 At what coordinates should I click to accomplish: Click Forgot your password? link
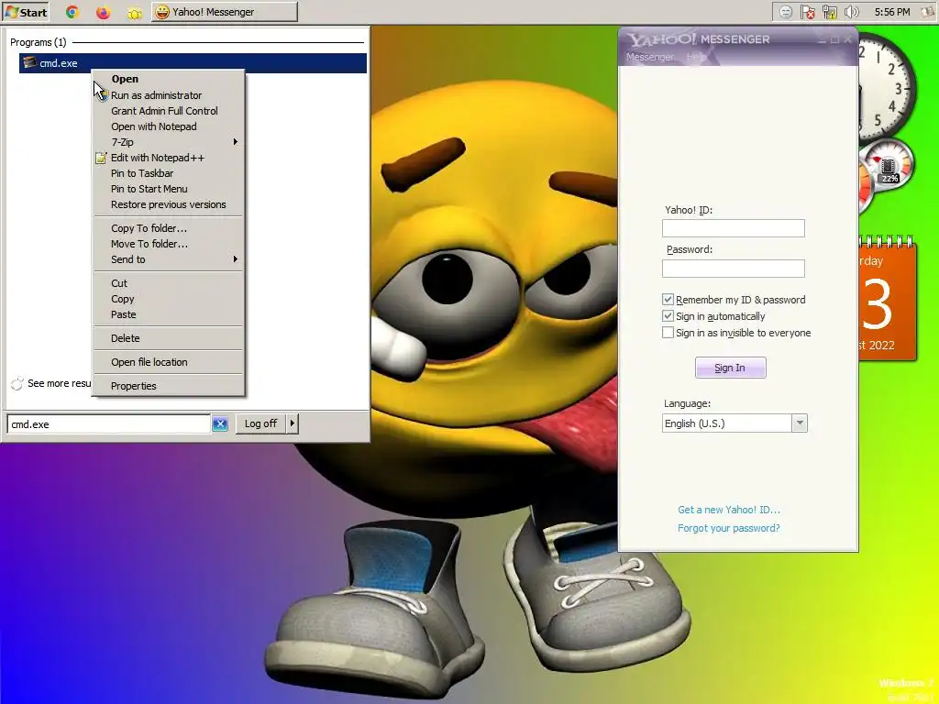[x=729, y=528]
